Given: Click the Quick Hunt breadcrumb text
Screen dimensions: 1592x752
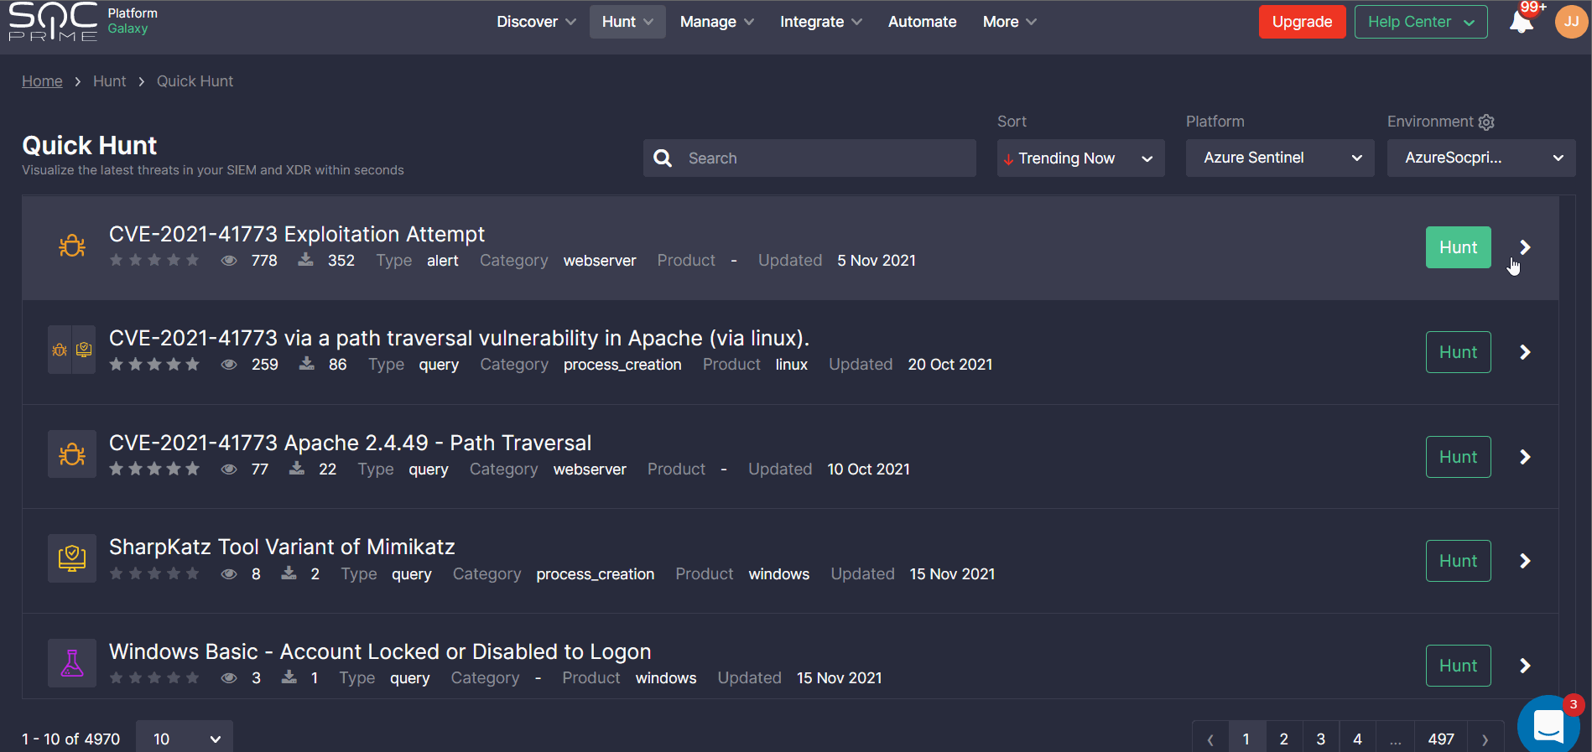Looking at the screenshot, I should pos(195,81).
